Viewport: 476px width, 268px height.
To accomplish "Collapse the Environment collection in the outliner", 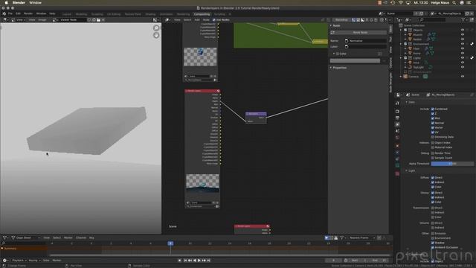I will 401,44.
